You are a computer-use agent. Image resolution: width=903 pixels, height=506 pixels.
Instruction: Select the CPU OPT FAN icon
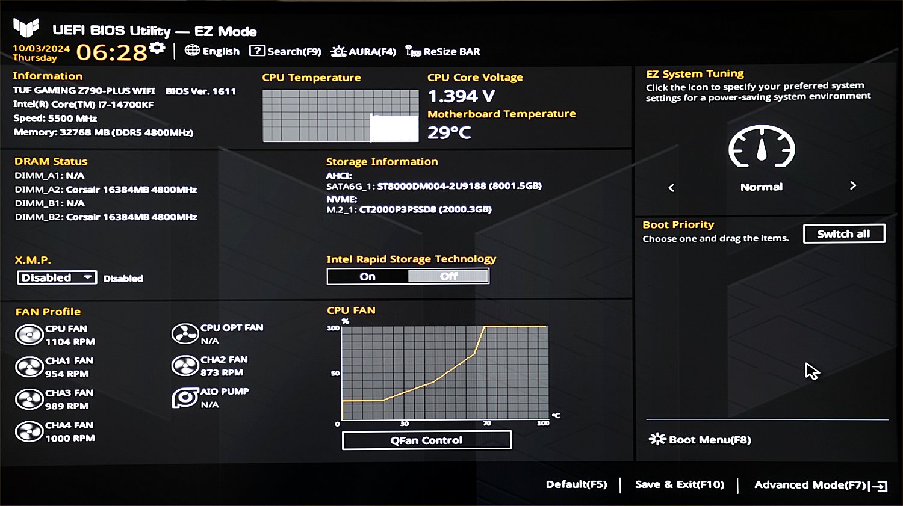[185, 334]
